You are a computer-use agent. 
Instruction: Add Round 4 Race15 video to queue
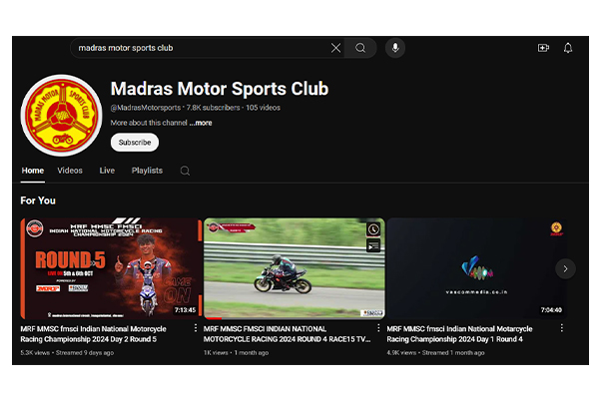coord(373,246)
